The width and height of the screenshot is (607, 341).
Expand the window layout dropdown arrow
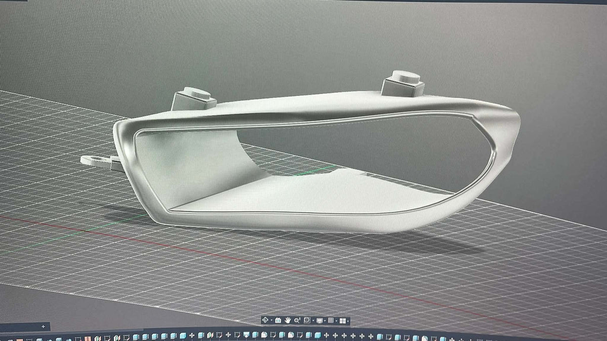coord(348,321)
